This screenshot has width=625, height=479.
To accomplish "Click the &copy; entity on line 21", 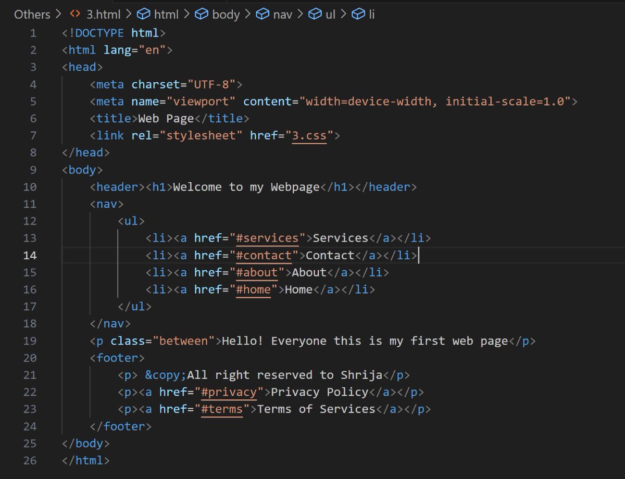I will tap(167, 375).
